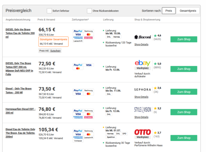Sort offers by Gesamtpreis
This screenshot has height=152, width=206.
coord(188,11)
